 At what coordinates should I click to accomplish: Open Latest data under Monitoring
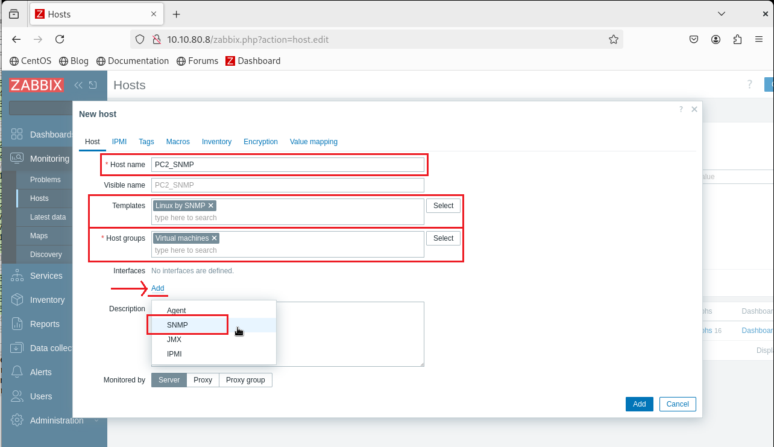click(48, 217)
